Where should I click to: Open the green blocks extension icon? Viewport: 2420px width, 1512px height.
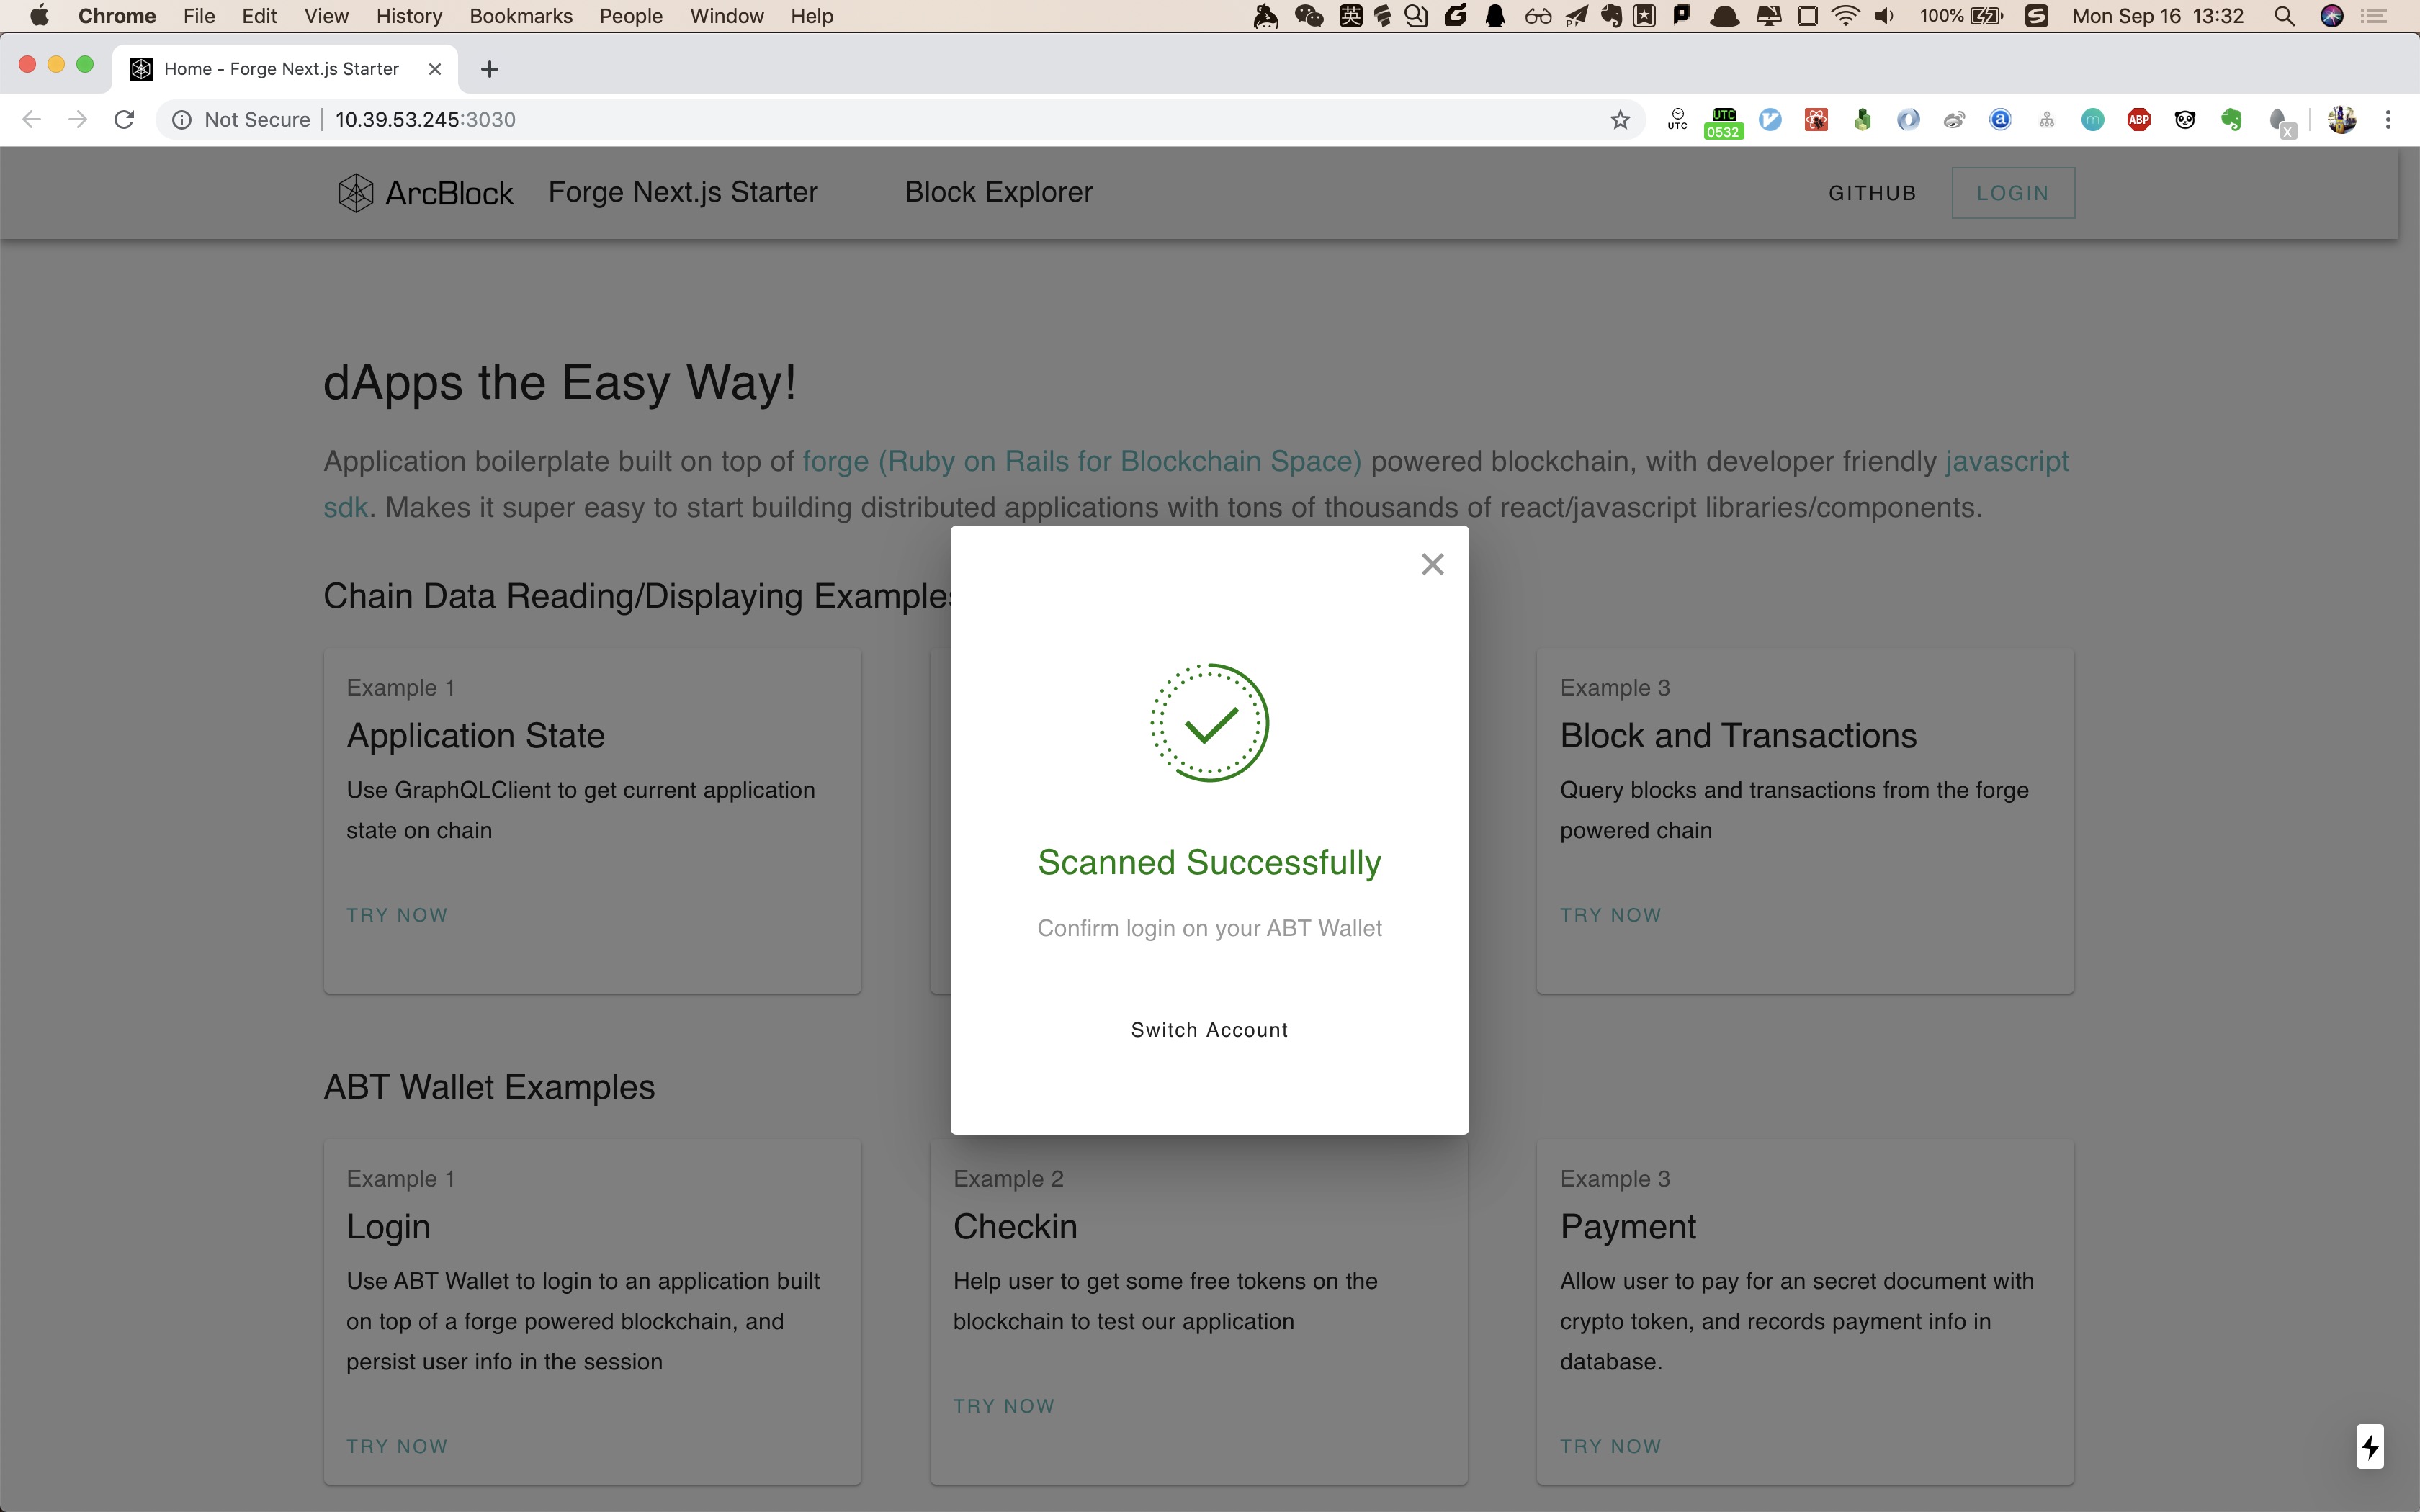[x=1862, y=120]
